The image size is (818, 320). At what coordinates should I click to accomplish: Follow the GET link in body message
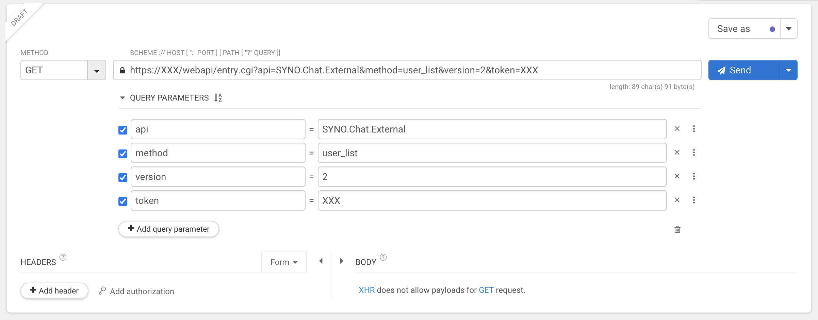tap(486, 290)
